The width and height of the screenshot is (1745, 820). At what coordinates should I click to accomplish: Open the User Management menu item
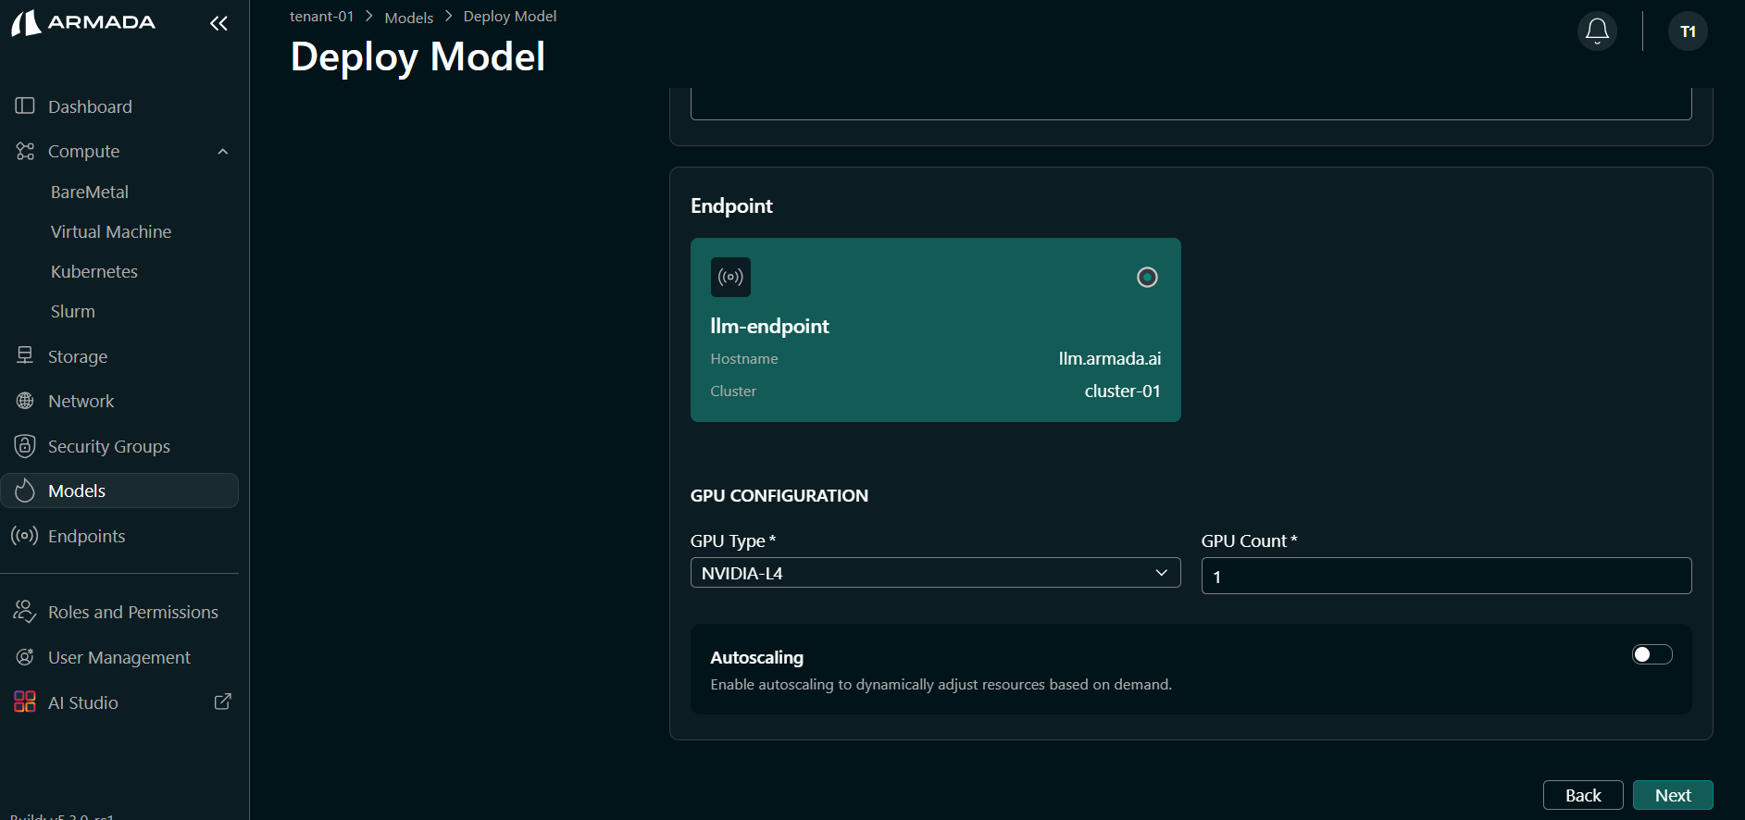click(x=119, y=657)
